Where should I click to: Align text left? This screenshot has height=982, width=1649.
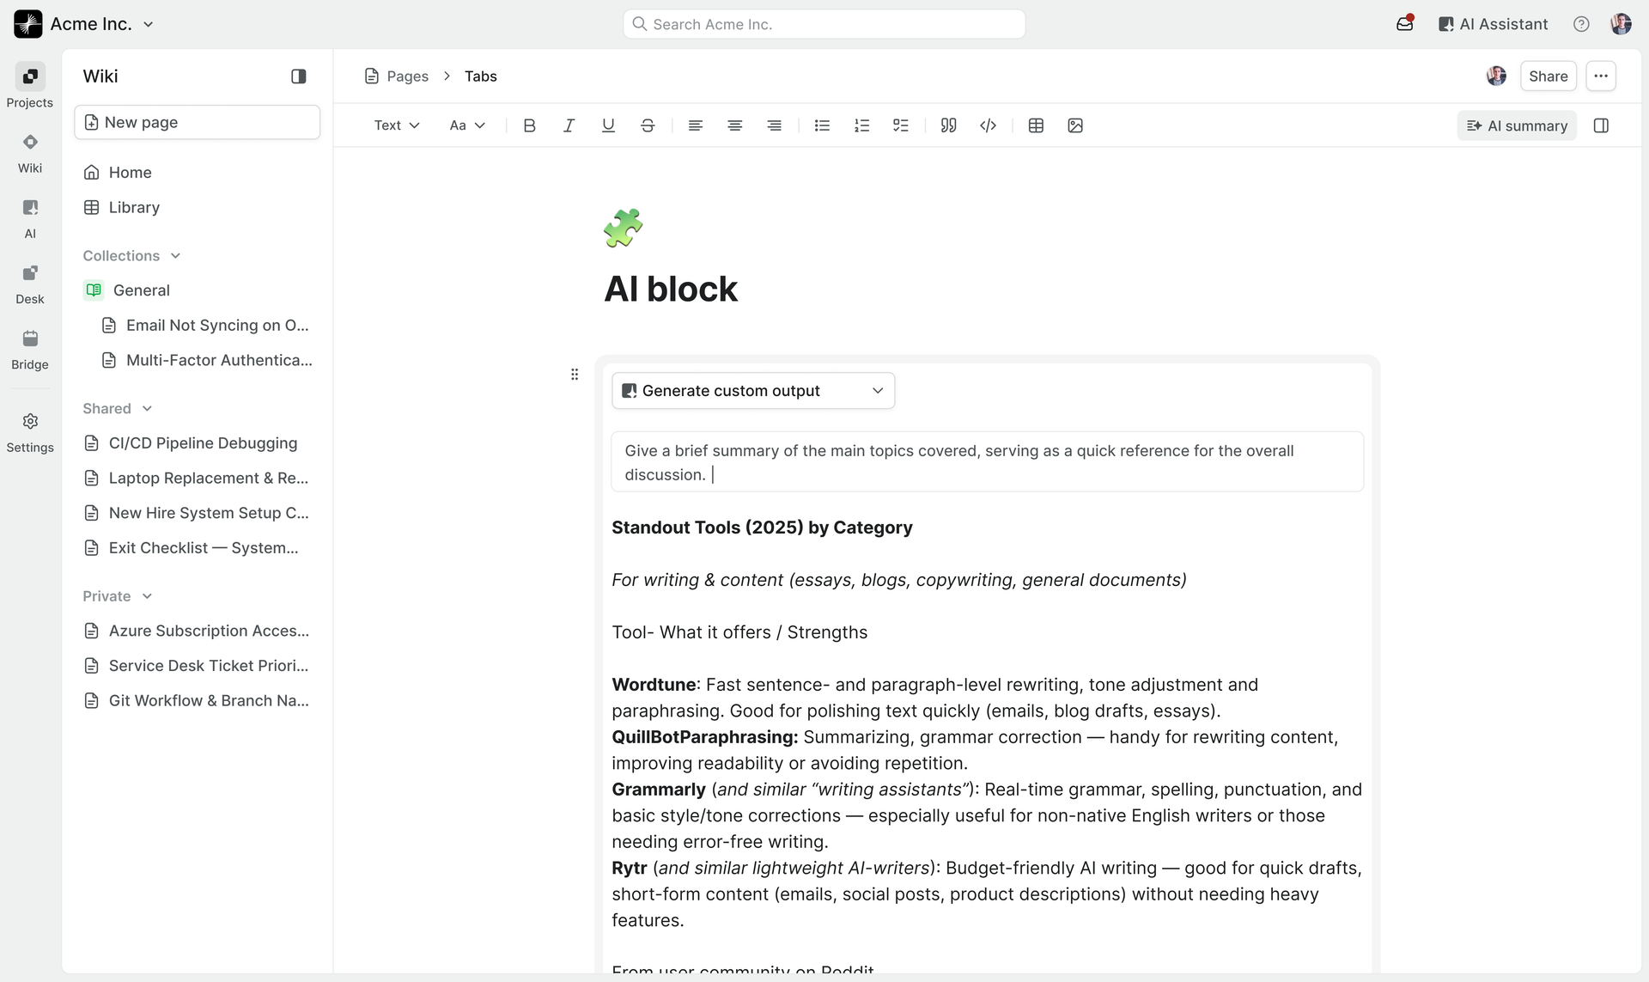pos(696,125)
